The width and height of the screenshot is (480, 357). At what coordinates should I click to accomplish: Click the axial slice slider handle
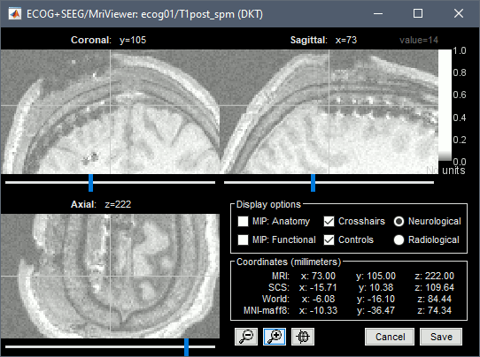[x=187, y=347]
